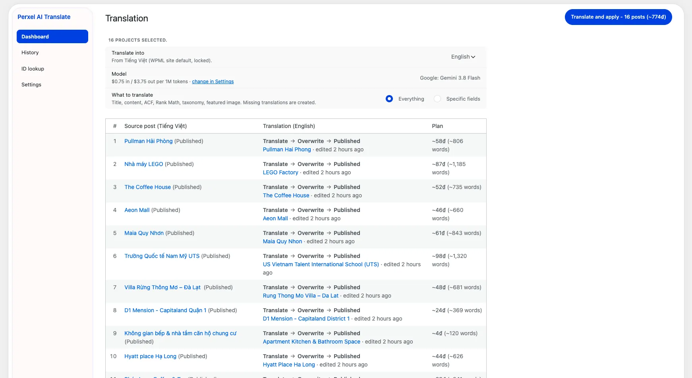Screen dimensions: 692x378
Task: Open source post Pullman Hải Phòng
Action: click(x=148, y=141)
